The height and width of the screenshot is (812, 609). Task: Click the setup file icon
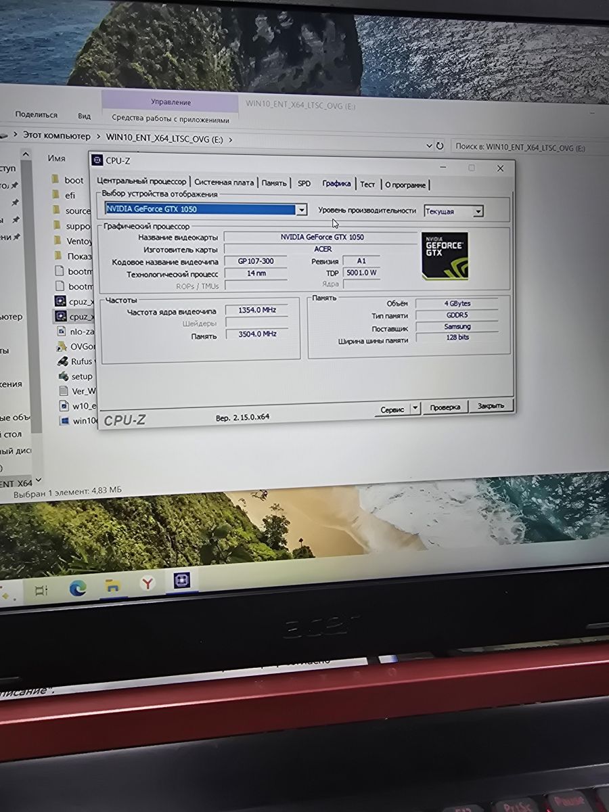pos(61,376)
